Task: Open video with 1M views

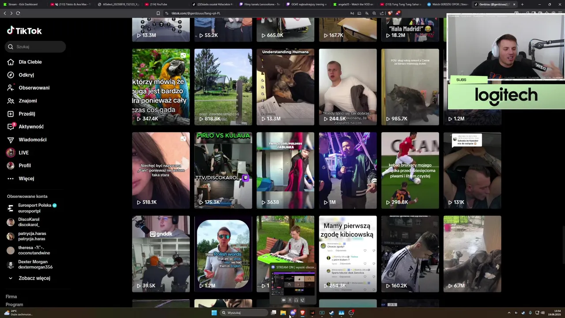Action: [348, 170]
